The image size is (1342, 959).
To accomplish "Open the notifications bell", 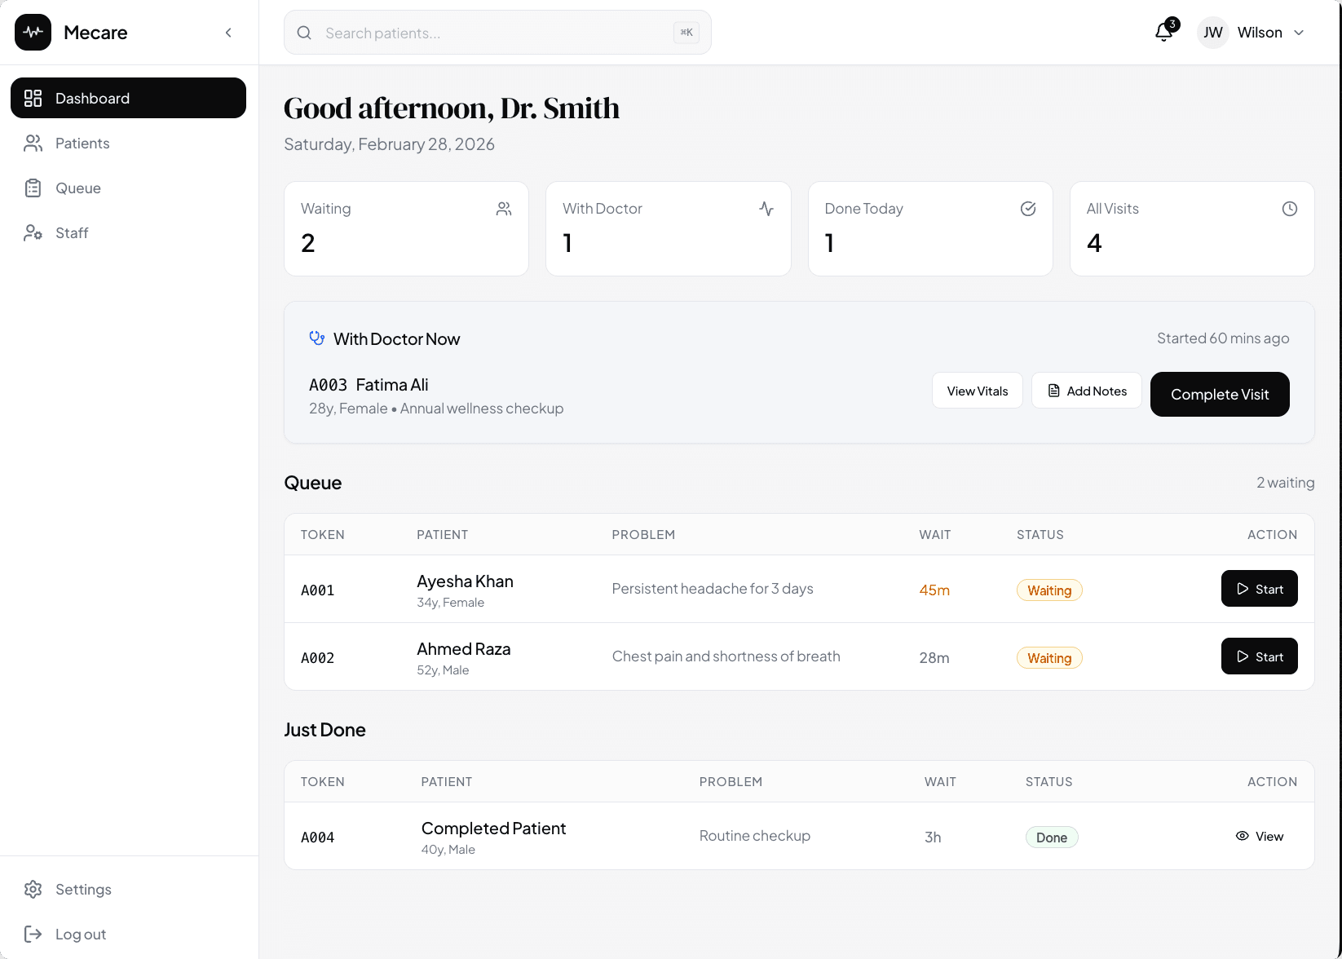I will point(1164,32).
